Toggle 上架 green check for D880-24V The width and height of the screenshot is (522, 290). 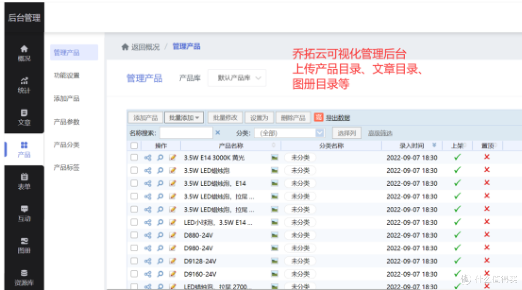(x=457, y=235)
